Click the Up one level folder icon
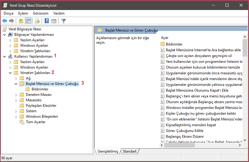249x162 pixels. [21, 21]
